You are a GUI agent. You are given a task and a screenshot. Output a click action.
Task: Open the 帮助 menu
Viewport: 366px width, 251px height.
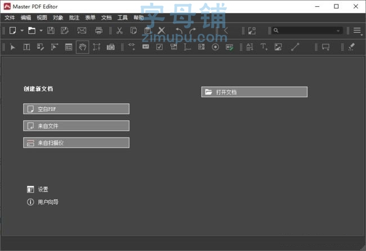139,18
